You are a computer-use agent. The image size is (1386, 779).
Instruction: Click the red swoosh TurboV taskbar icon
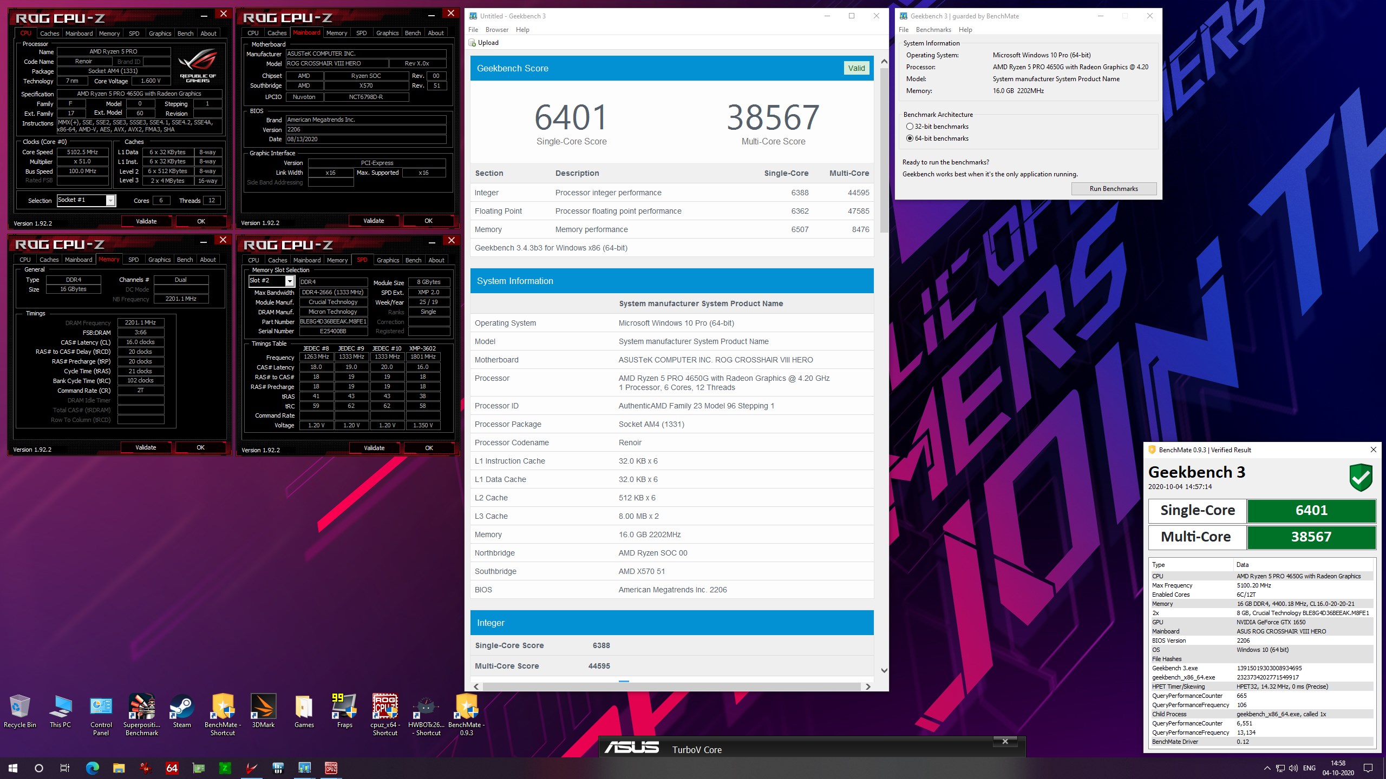(251, 768)
